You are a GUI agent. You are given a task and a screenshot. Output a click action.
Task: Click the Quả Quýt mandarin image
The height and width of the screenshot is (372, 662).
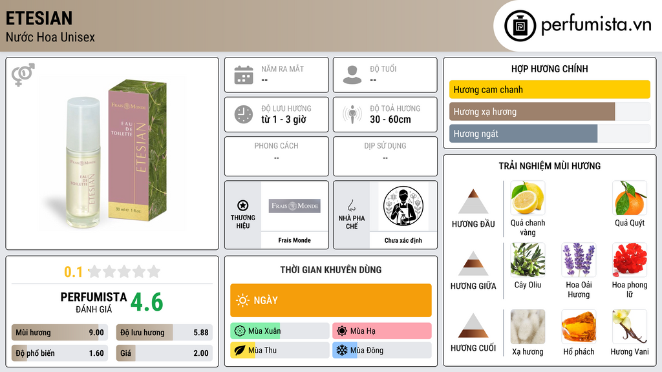(x=630, y=198)
